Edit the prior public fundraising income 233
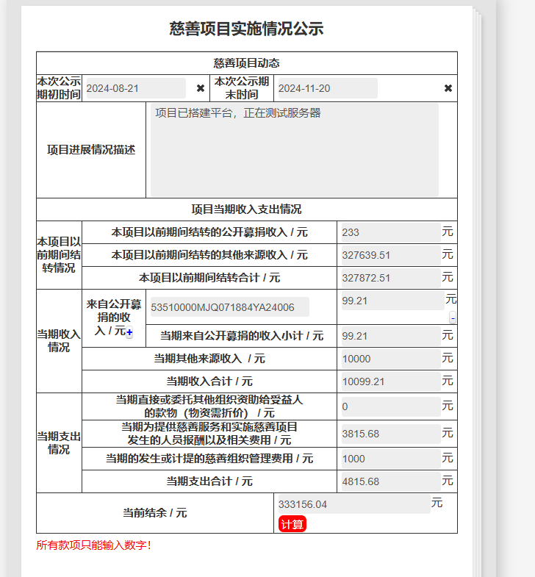The image size is (535, 577). 390,232
